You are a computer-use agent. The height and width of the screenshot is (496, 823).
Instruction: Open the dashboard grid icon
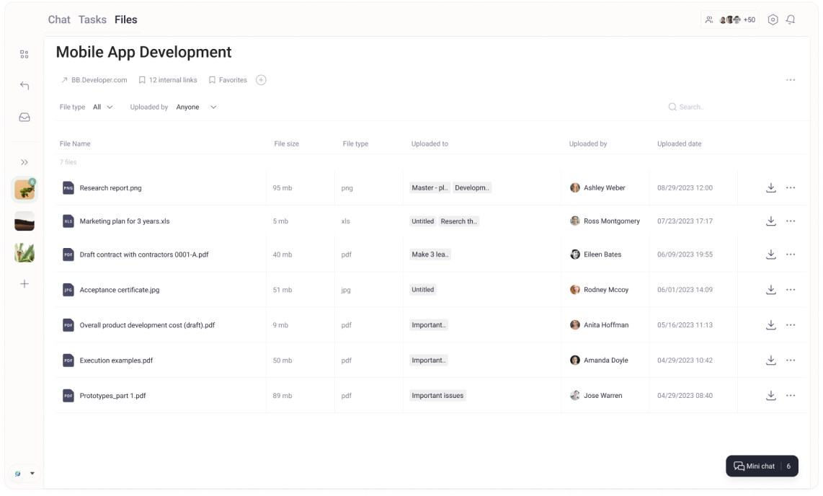pos(25,54)
